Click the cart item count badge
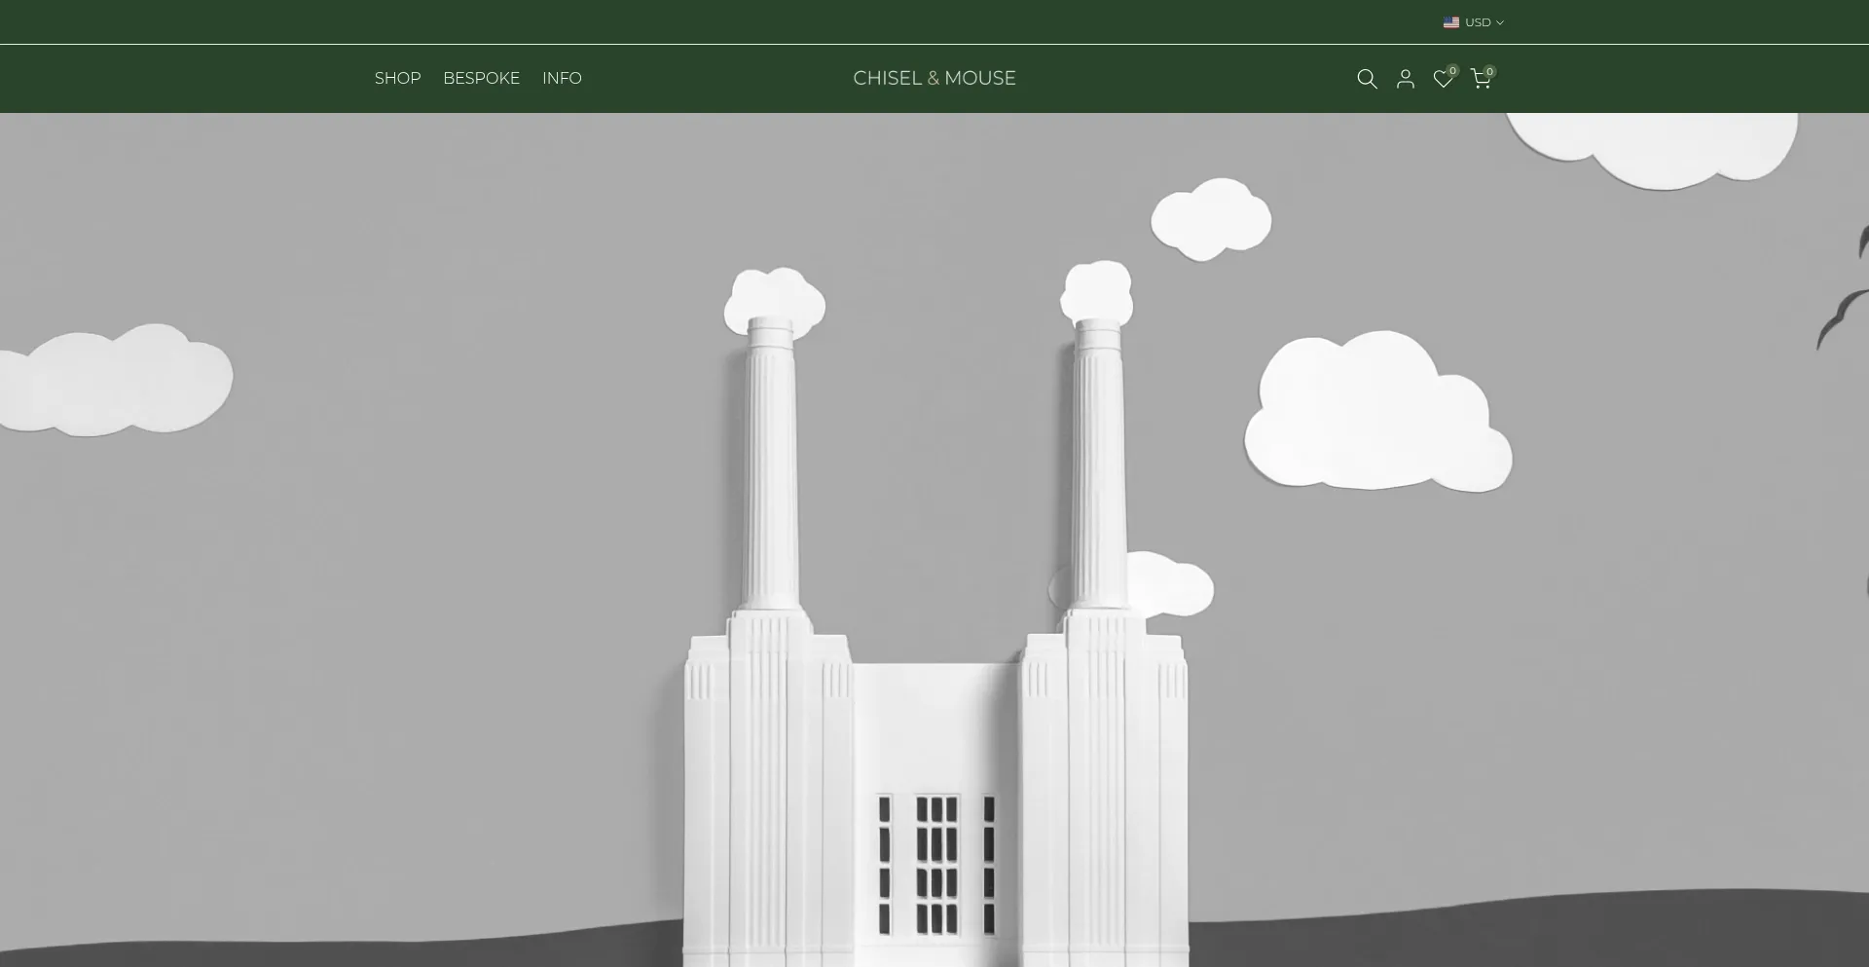This screenshot has width=1869, height=967. coord(1489,71)
